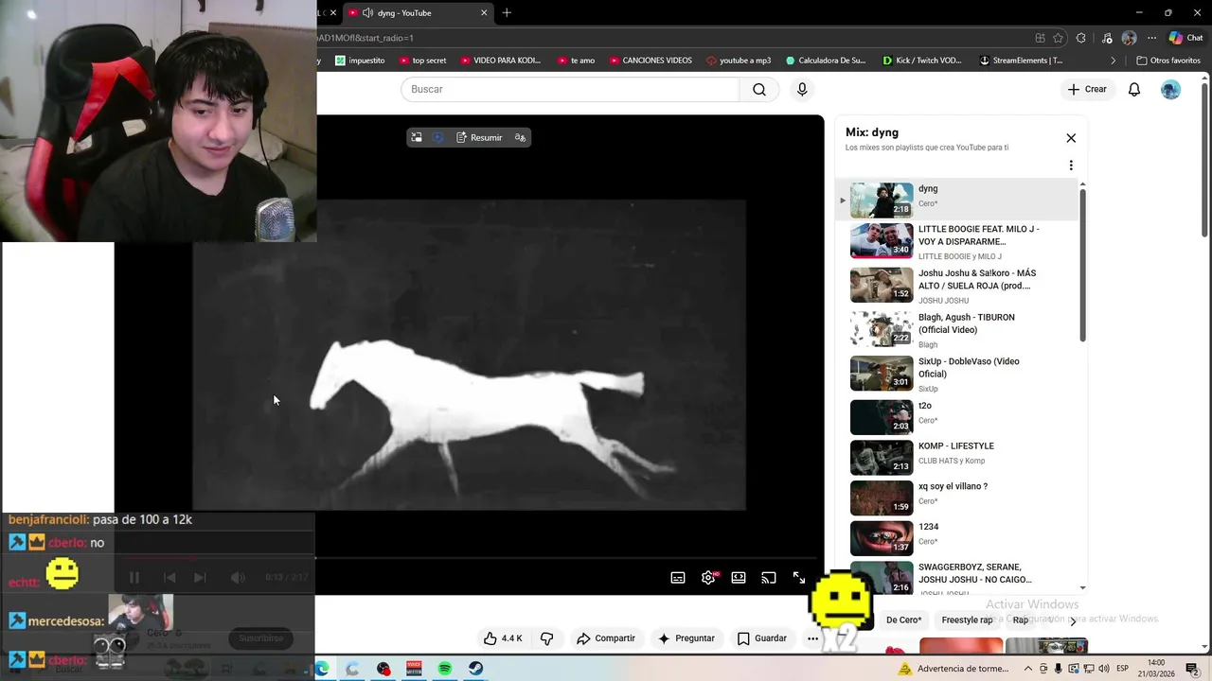Show hidden system tray icons chevron
This screenshot has width=1212, height=681.
(1028, 669)
